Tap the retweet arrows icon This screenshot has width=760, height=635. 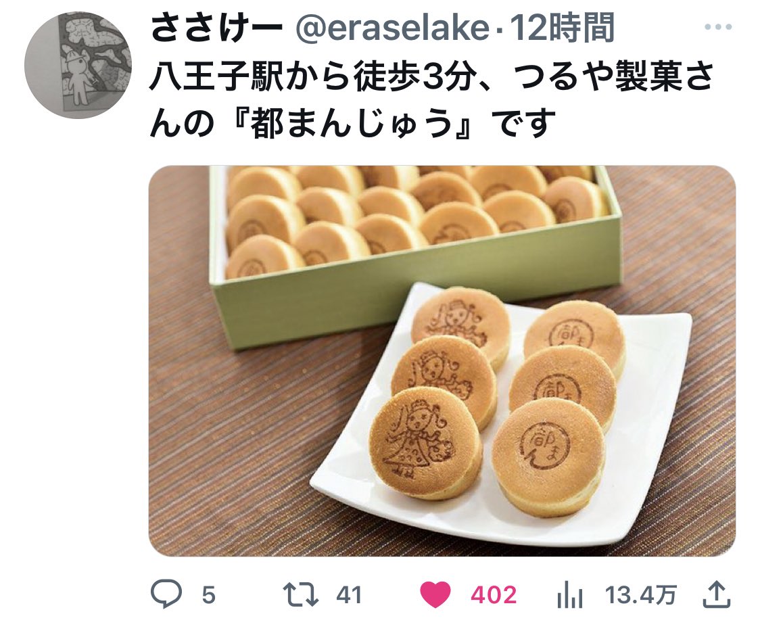(301, 595)
